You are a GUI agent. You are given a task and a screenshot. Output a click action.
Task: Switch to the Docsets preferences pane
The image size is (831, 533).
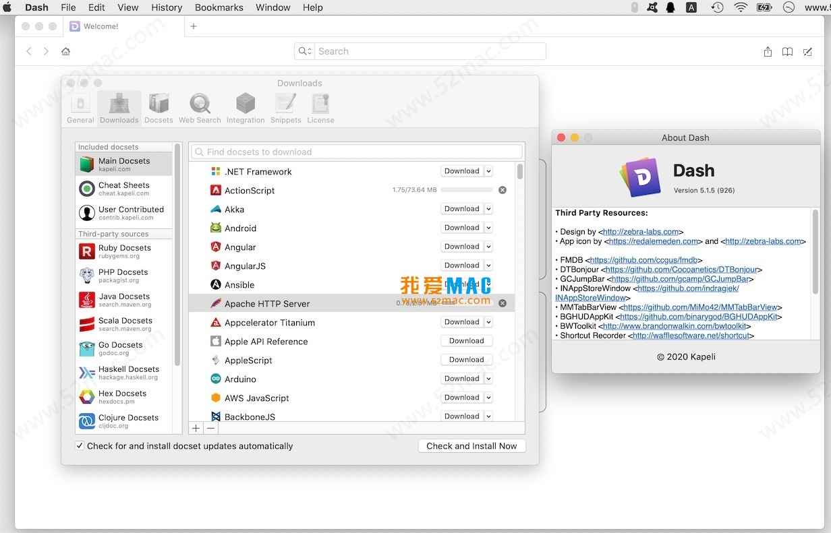(x=159, y=108)
